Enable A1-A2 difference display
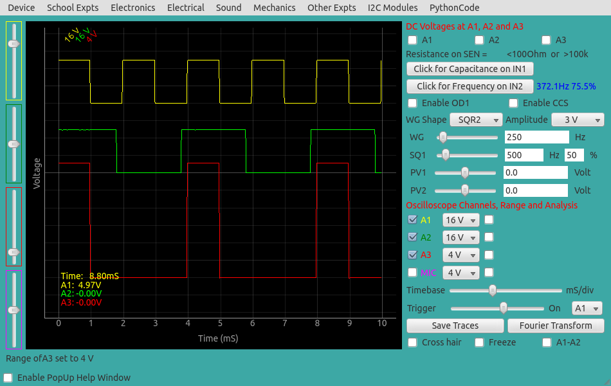611x386 pixels. coord(547,342)
